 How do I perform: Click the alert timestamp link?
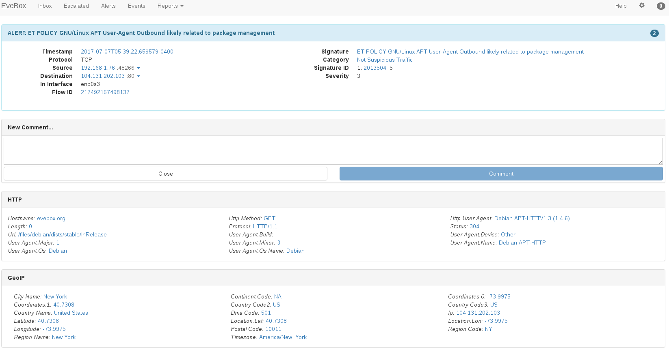[x=127, y=52]
